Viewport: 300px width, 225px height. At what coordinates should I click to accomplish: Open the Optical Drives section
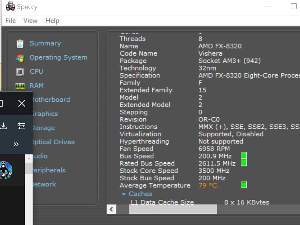[54, 142]
